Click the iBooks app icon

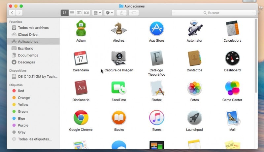pyautogui.click(x=119, y=117)
